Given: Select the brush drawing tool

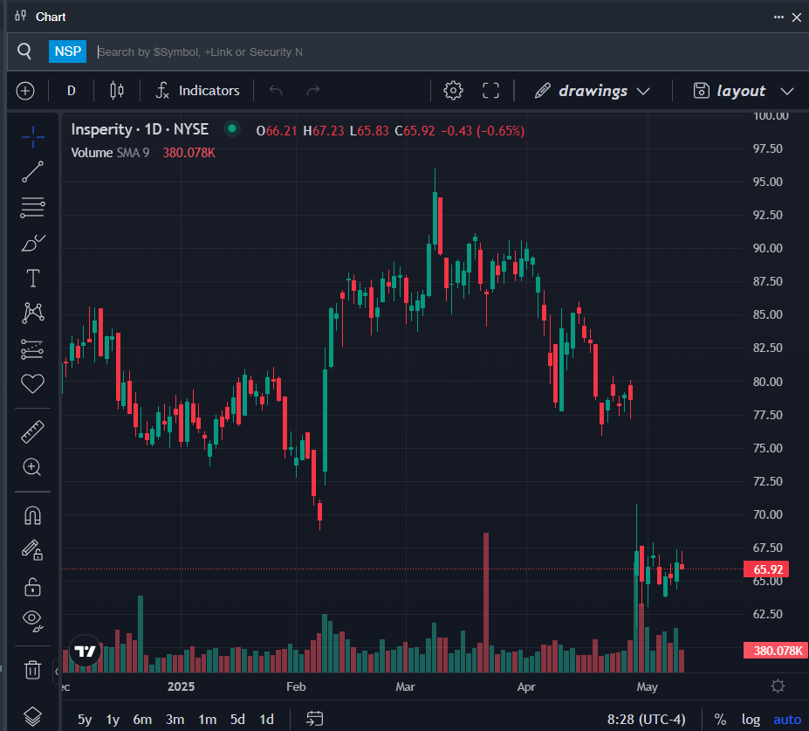Looking at the screenshot, I should (32, 243).
